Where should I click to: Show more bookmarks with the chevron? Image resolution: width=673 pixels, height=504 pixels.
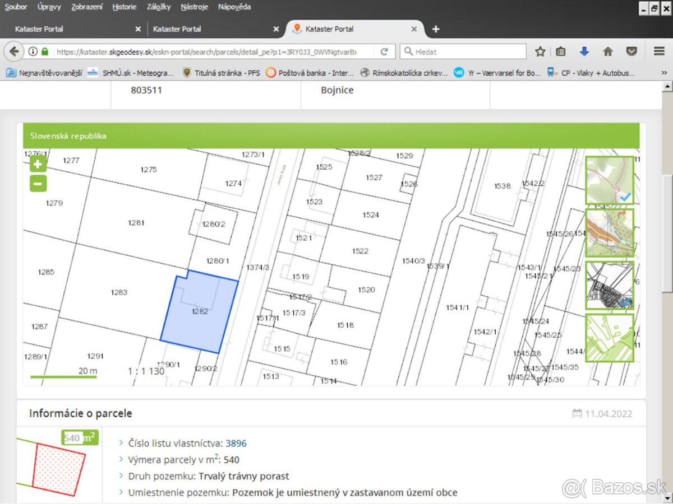point(665,73)
